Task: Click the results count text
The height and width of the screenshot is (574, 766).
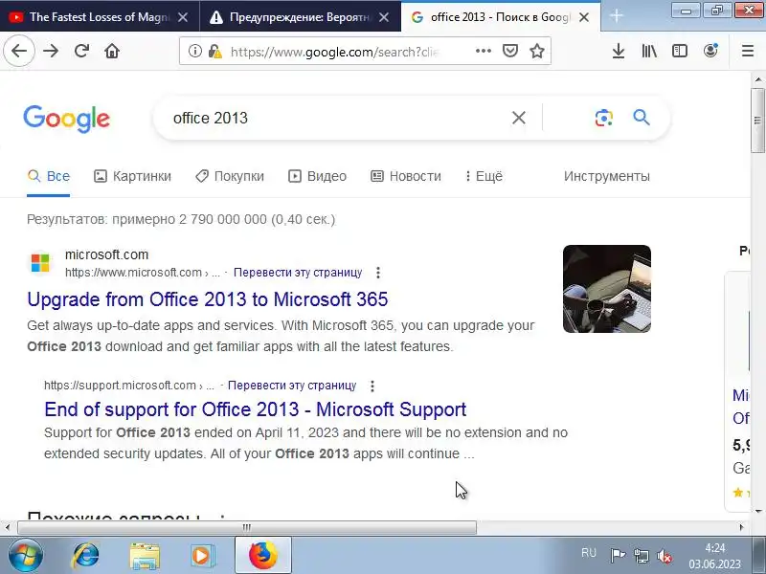Action: [x=181, y=219]
